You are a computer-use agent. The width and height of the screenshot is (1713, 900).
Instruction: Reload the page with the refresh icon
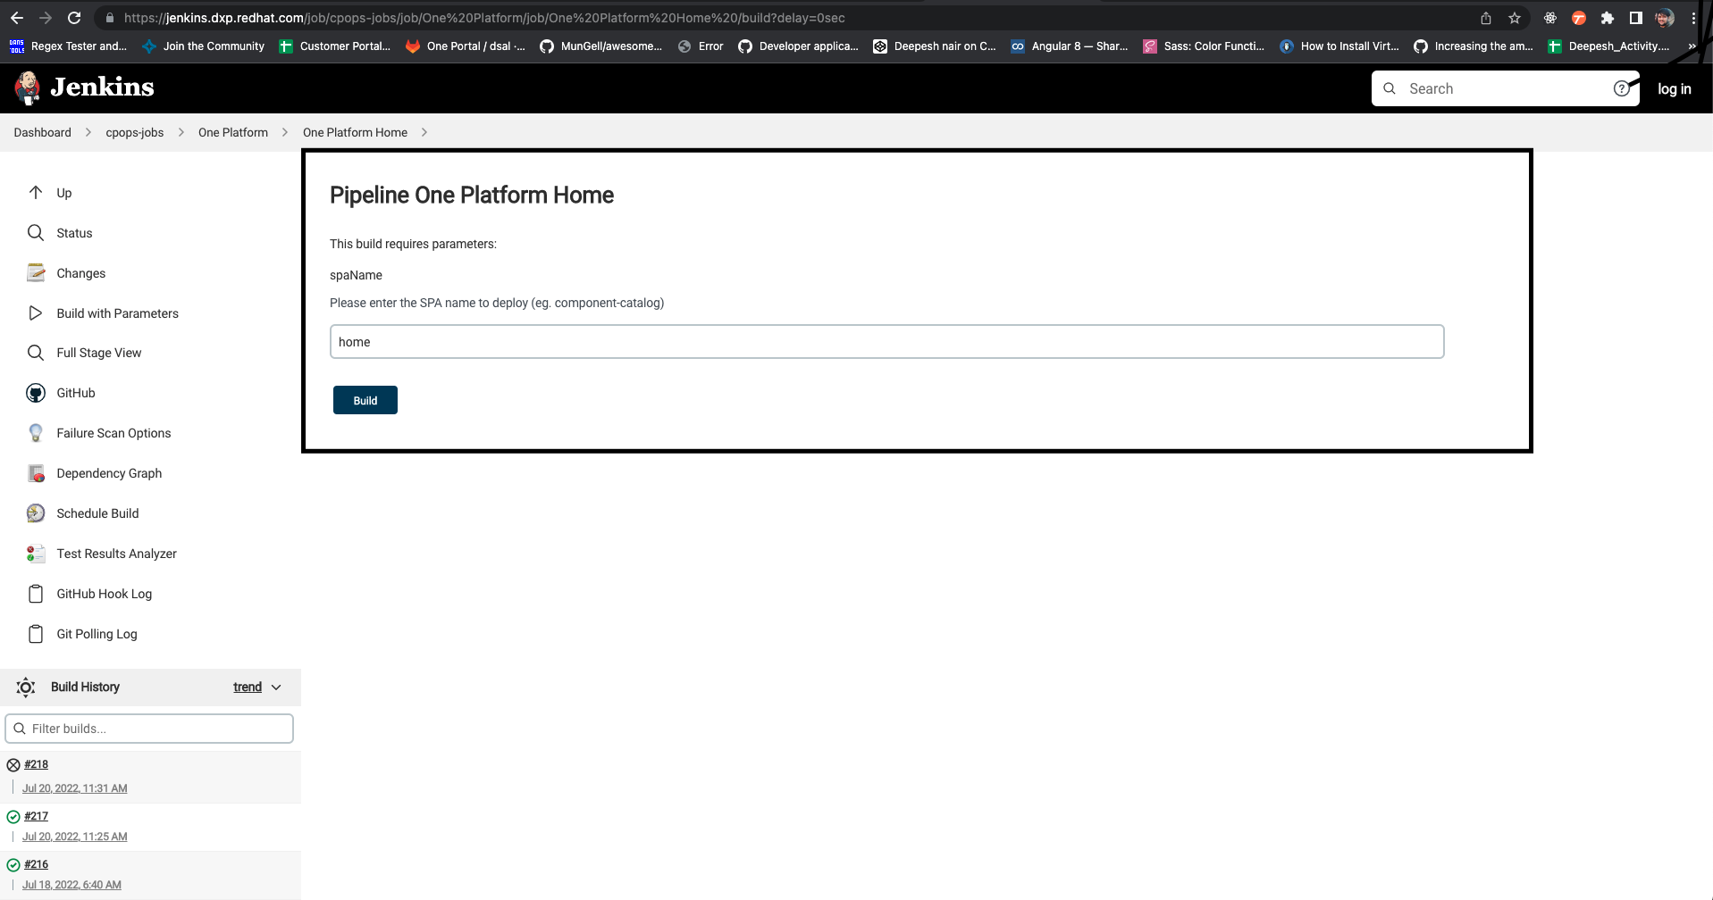pyautogui.click(x=74, y=18)
